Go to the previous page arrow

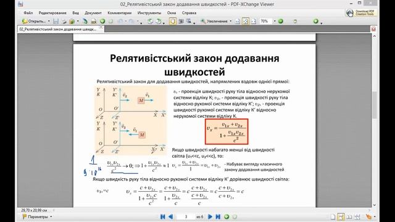pos(171,216)
